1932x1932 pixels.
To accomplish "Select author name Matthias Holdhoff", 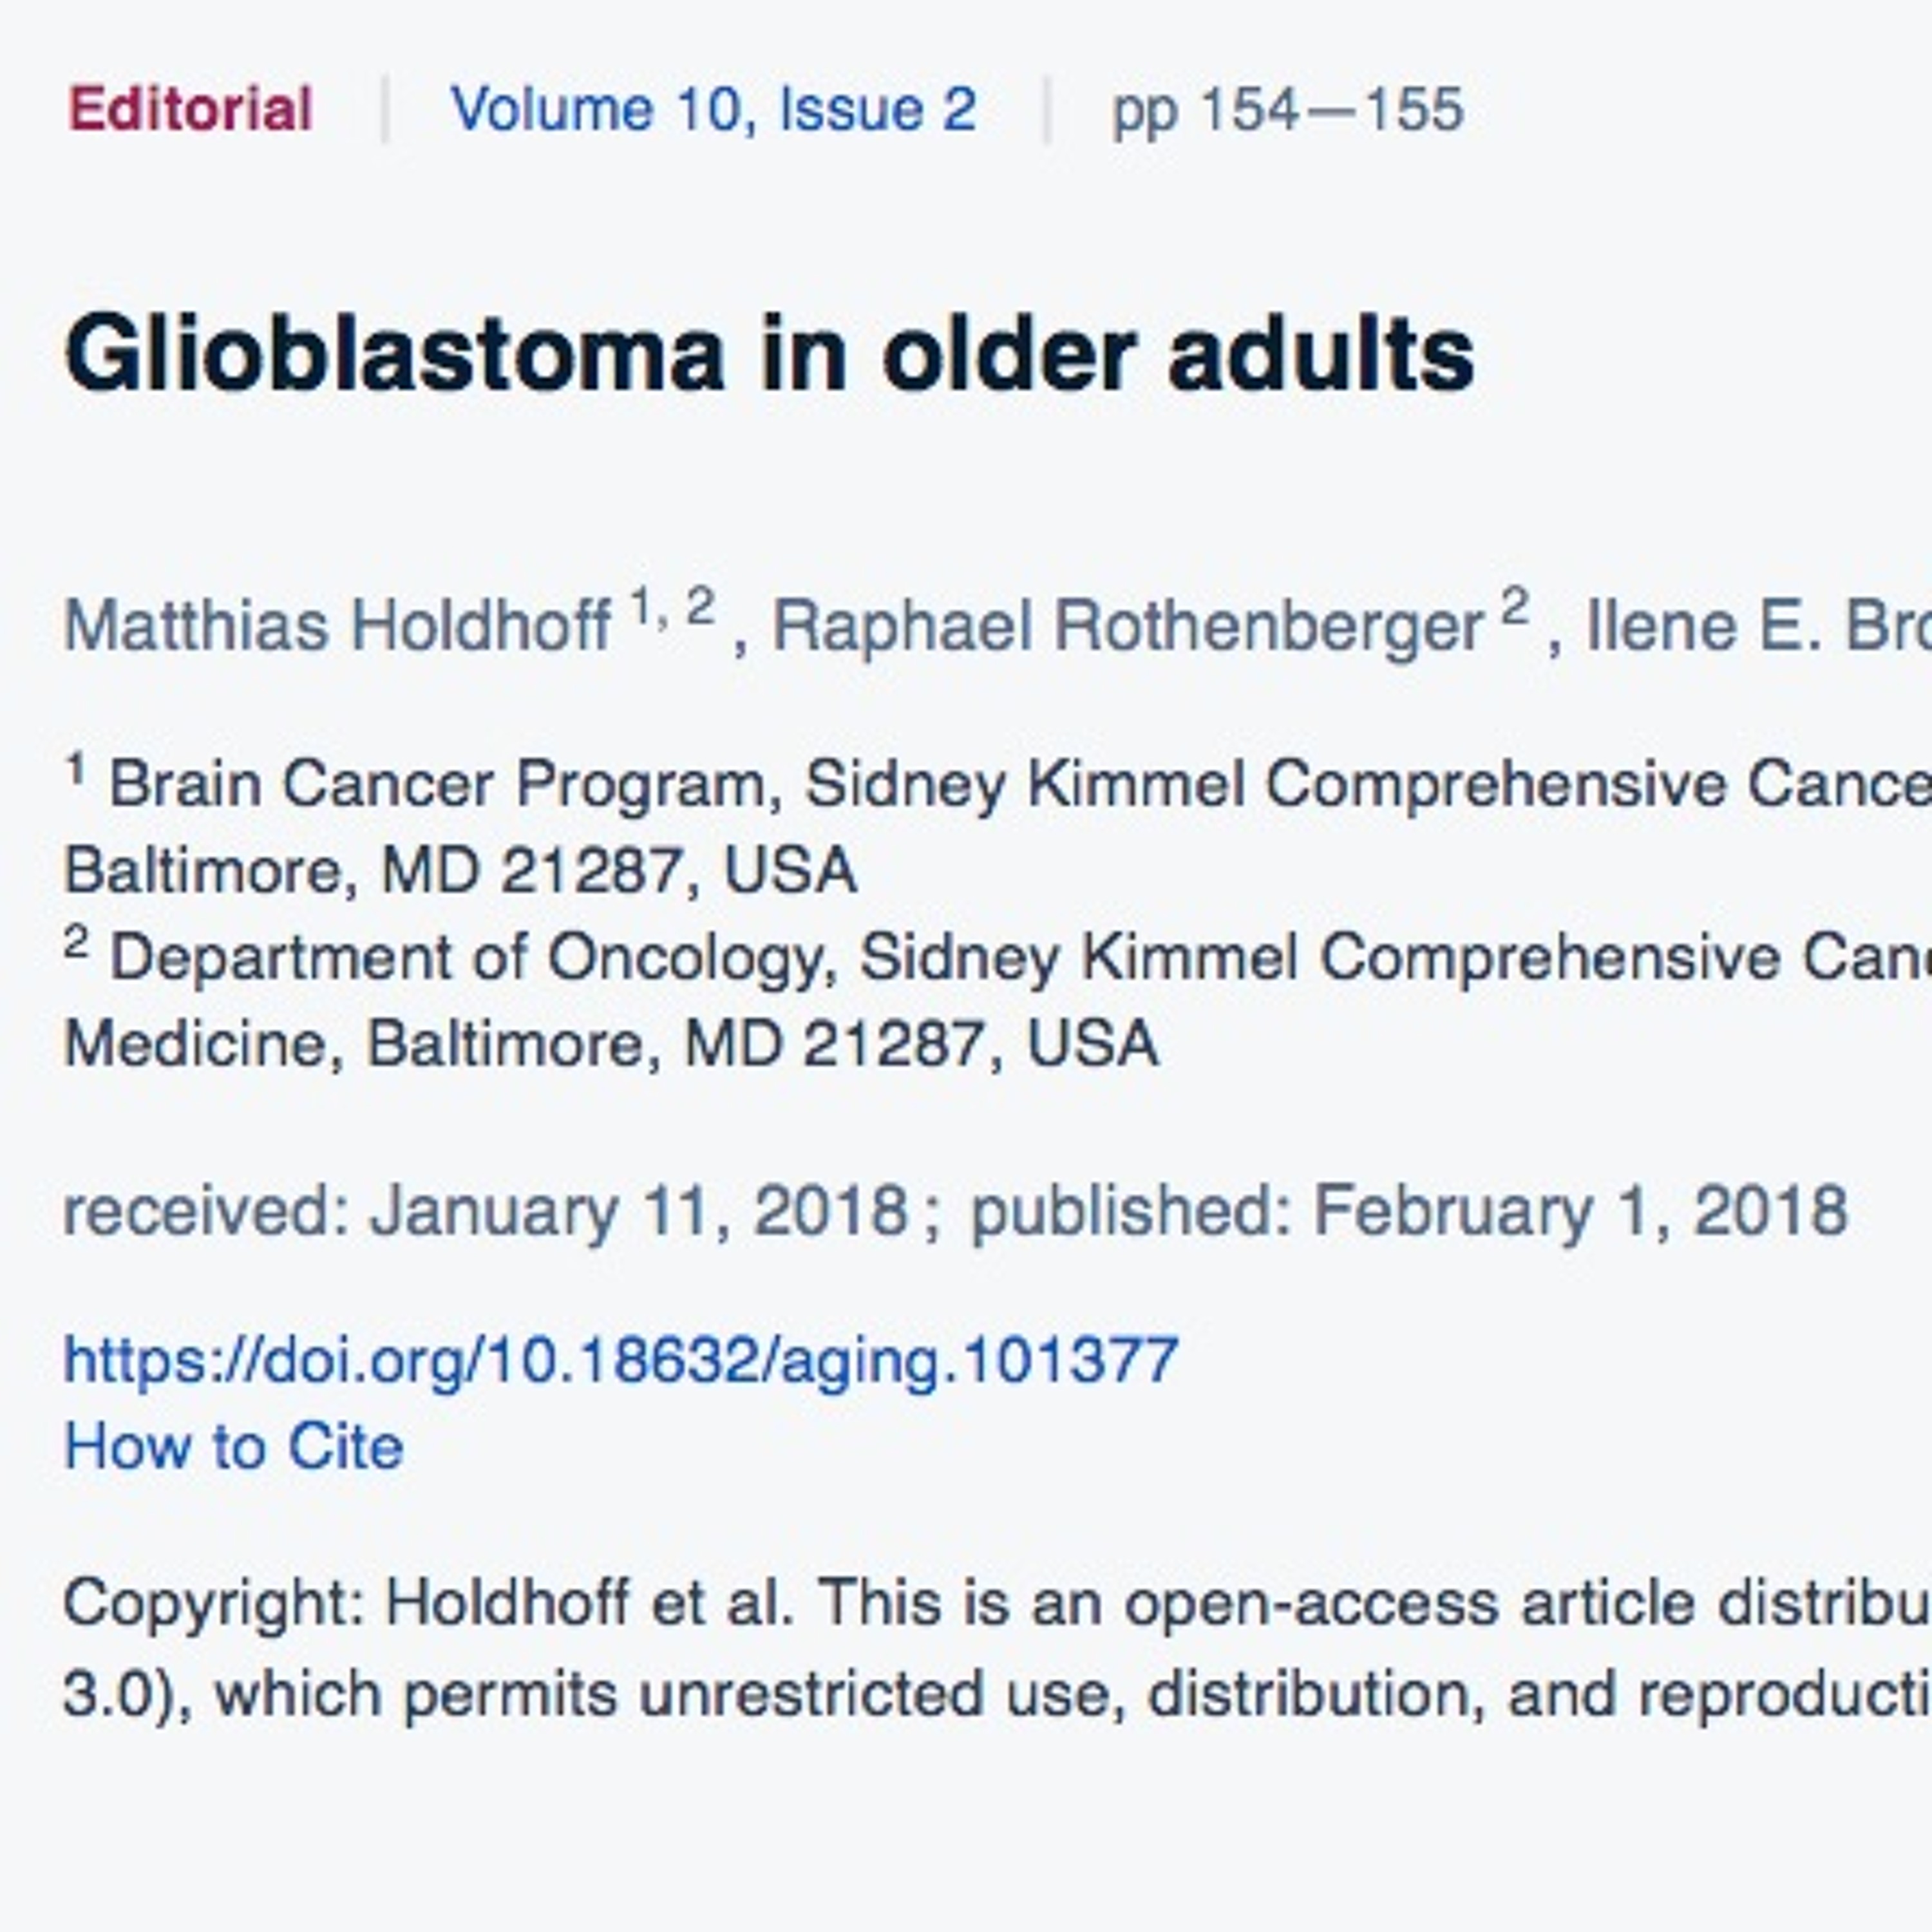I will coord(337,627).
